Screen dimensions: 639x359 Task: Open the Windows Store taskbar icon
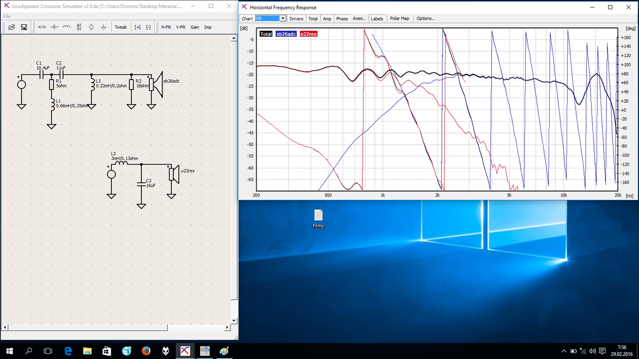point(107,351)
